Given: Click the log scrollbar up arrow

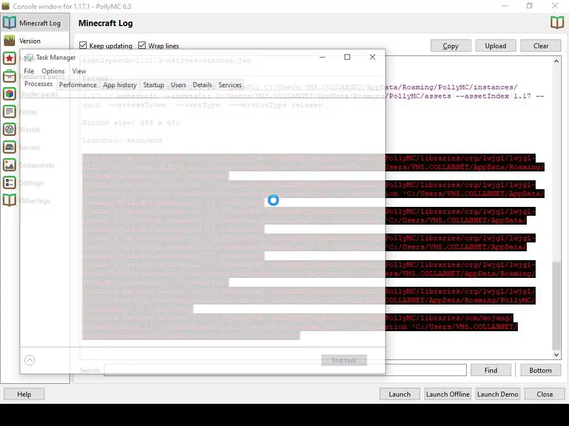Looking at the screenshot, I should click(556, 61).
